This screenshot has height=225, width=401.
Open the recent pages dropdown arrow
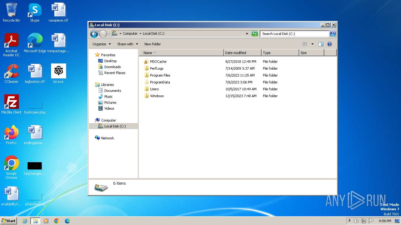point(109,34)
